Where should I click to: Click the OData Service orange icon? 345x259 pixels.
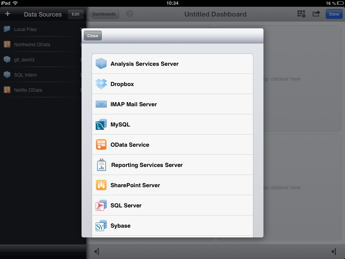[x=101, y=145]
